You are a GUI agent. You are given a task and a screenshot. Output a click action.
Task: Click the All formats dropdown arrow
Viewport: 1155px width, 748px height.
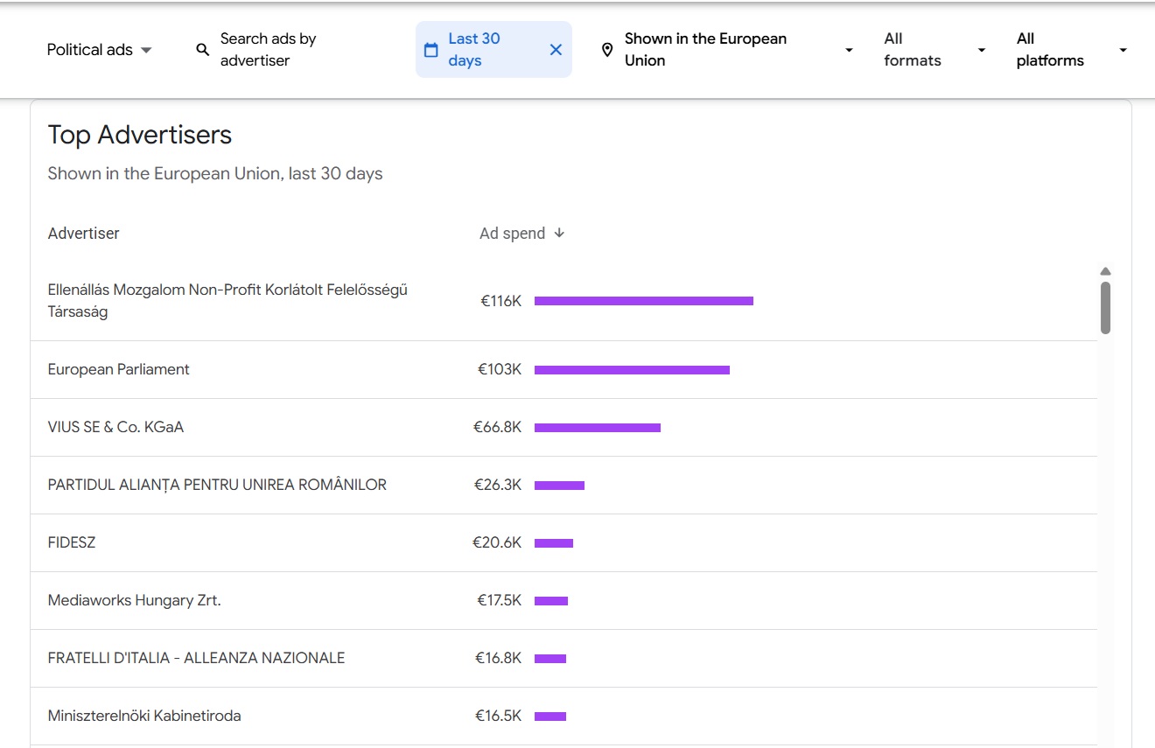point(982,50)
